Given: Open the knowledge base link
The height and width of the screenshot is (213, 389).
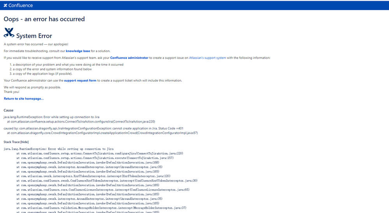Looking at the screenshot, I should pyautogui.click(x=78, y=51).
